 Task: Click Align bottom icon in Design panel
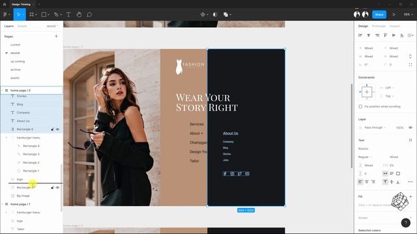[x=402, y=35]
